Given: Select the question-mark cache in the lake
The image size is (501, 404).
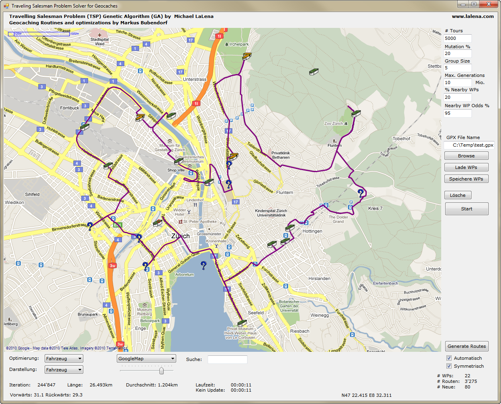Looking at the screenshot, I should (204, 265).
